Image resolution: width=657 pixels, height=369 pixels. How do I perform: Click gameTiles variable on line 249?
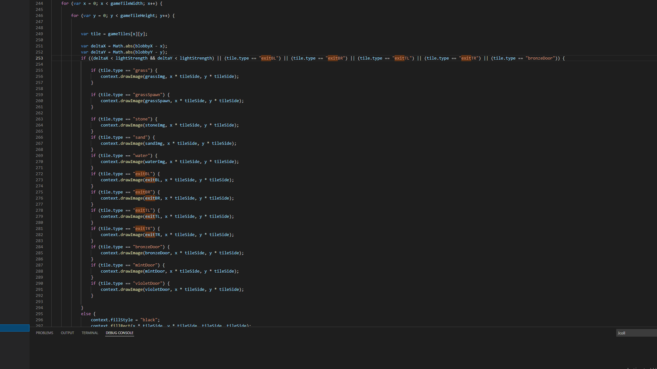tap(119, 34)
